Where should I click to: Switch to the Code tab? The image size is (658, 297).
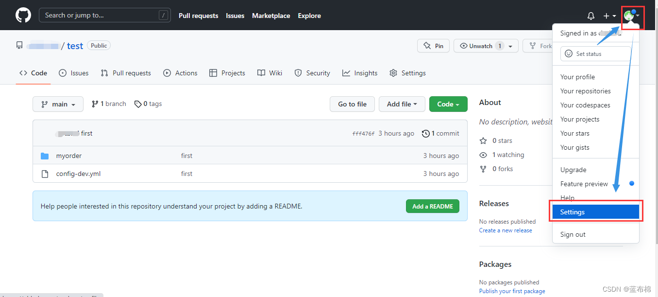coord(33,73)
